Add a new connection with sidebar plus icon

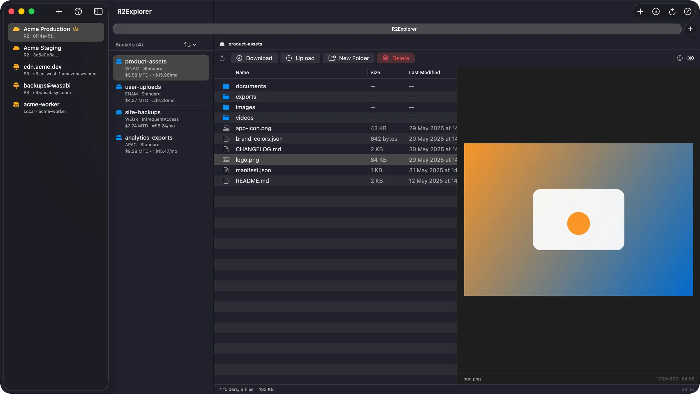[59, 11]
